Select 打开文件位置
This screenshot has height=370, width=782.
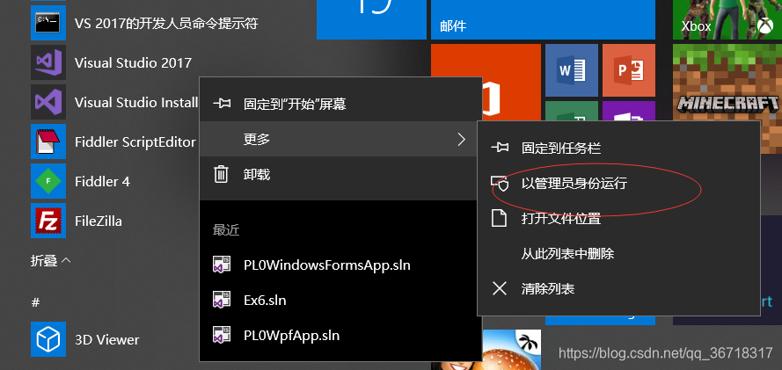(618, 218)
